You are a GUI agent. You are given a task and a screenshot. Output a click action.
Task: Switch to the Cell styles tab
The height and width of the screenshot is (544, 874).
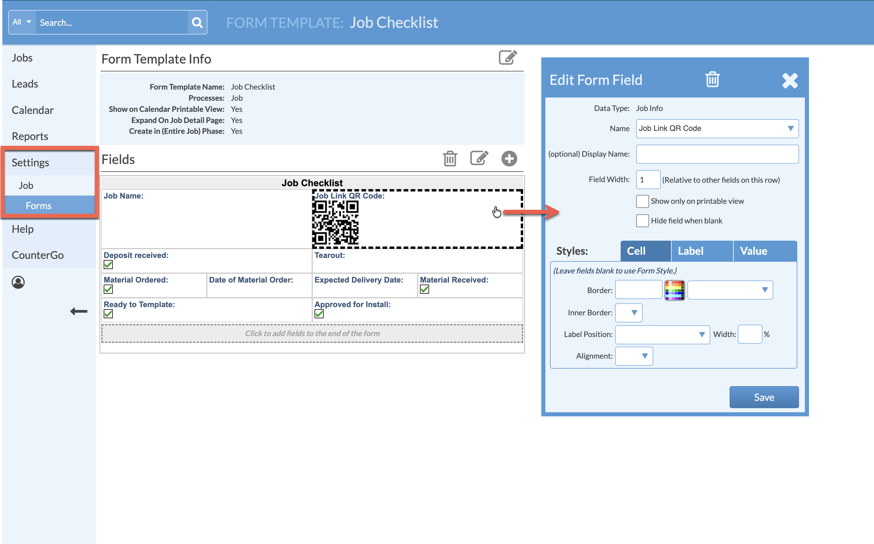pyautogui.click(x=646, y=251)
